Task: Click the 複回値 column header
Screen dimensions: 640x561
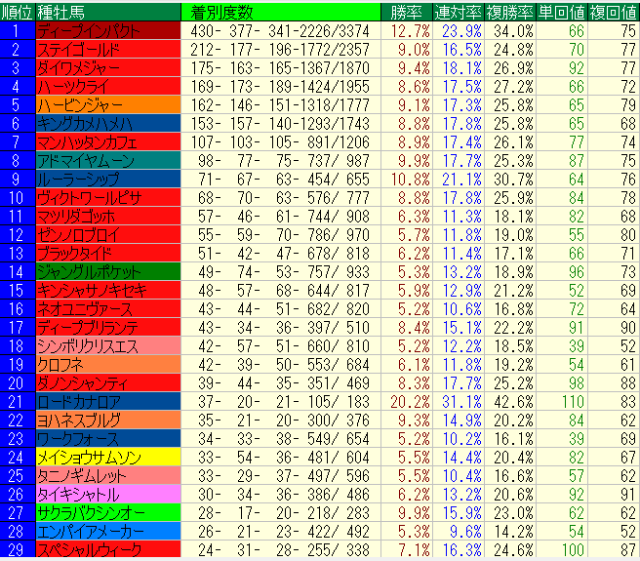Action: pos(614,13)
